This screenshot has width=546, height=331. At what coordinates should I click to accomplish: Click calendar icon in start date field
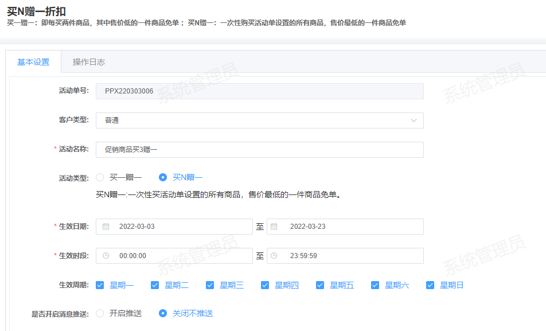tap(106, 227)
